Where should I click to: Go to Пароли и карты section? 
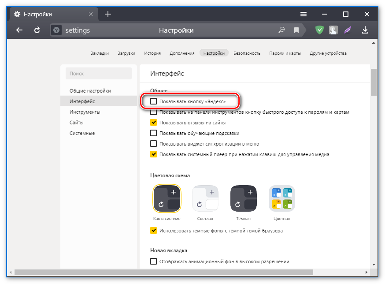285,53
